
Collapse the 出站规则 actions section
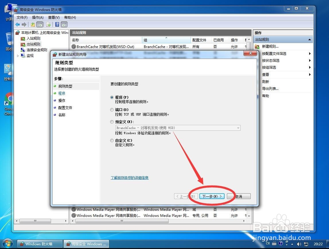pyautogui.click(x=309, y=39)
